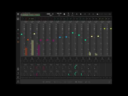Toggle the round record button in transport
Image resolution: width=128 pixels, height=96 pixels.
tap(64, 14)
